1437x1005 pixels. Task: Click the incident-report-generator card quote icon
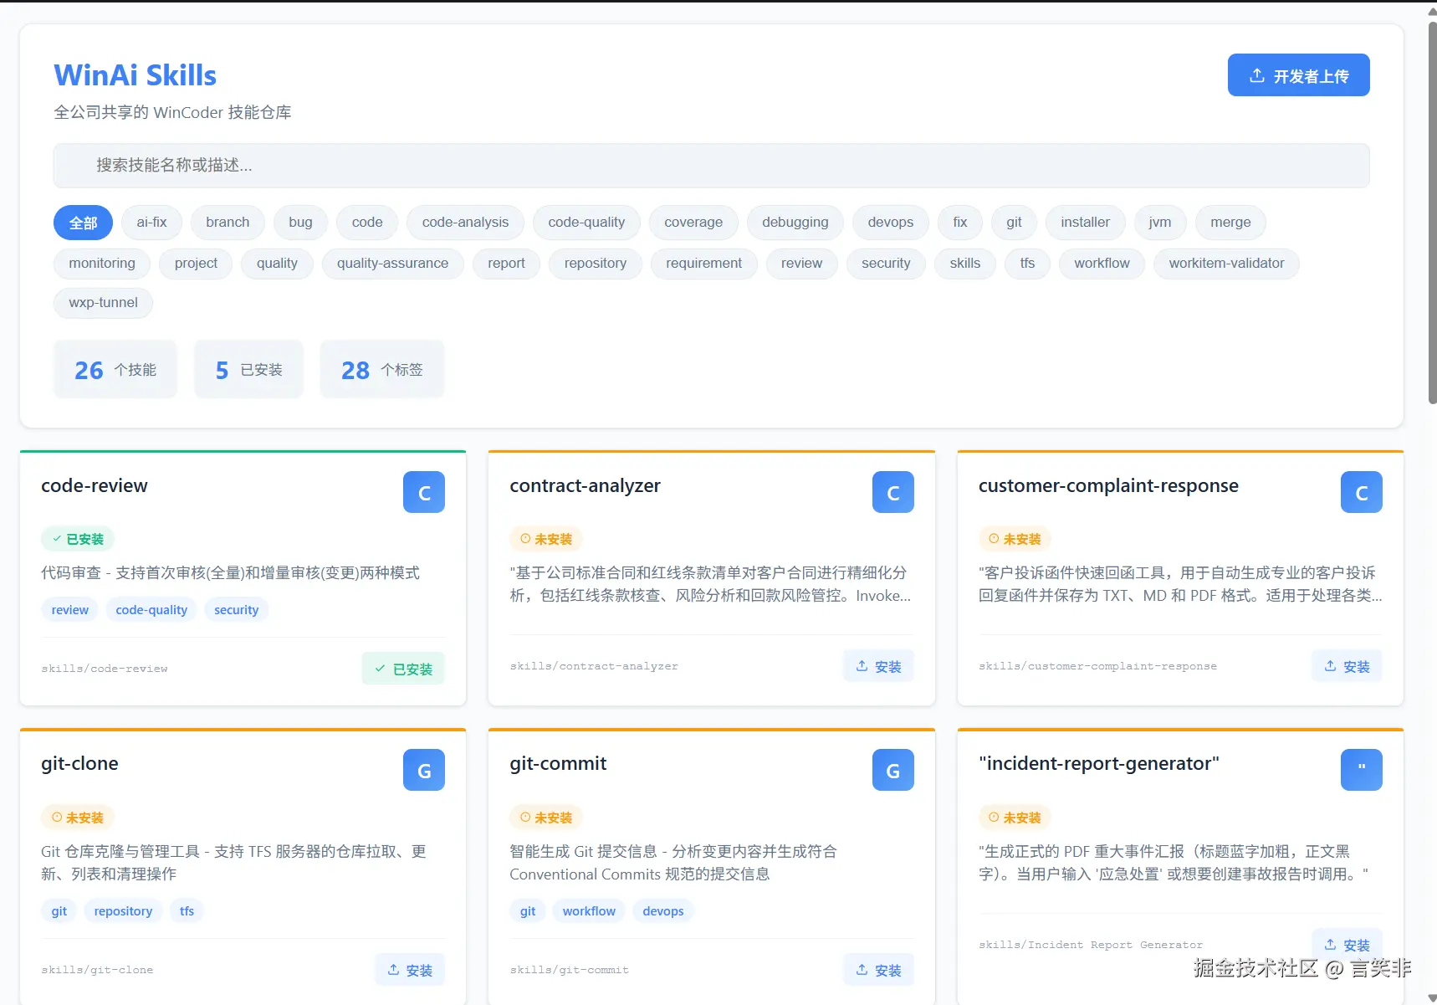tap(1362, 770)
